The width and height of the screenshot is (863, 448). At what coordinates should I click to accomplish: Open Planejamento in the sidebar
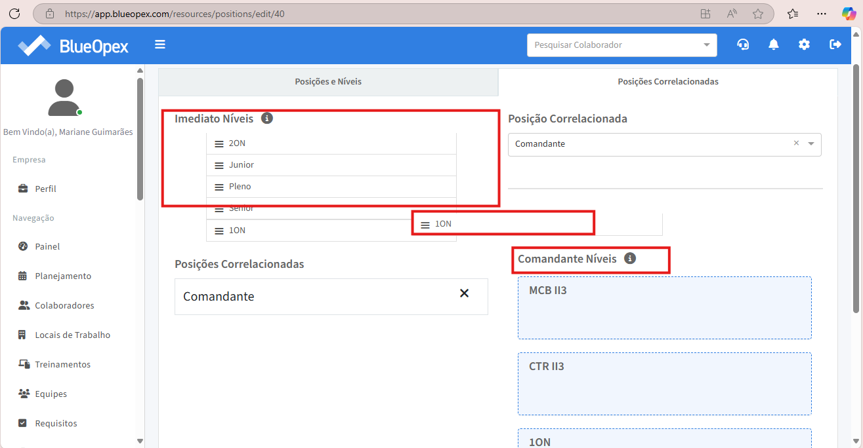pyautogui.click(x=63, y=276)
